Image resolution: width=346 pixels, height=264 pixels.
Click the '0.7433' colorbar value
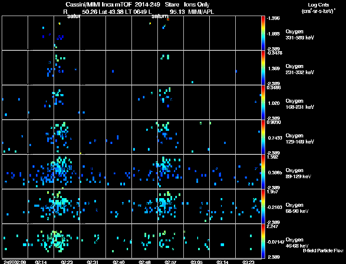(x=275, y=138)
